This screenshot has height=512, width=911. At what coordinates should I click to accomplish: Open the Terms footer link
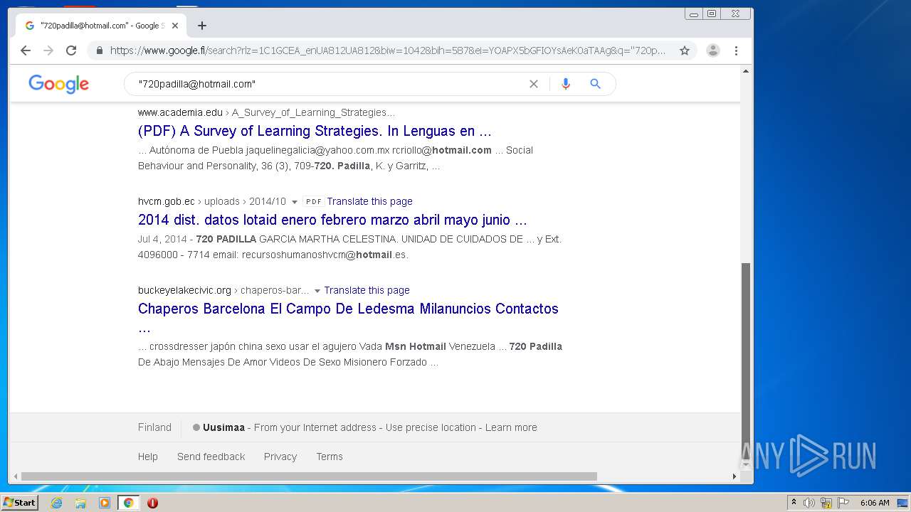pyautogui.click(x=330, y=457)
